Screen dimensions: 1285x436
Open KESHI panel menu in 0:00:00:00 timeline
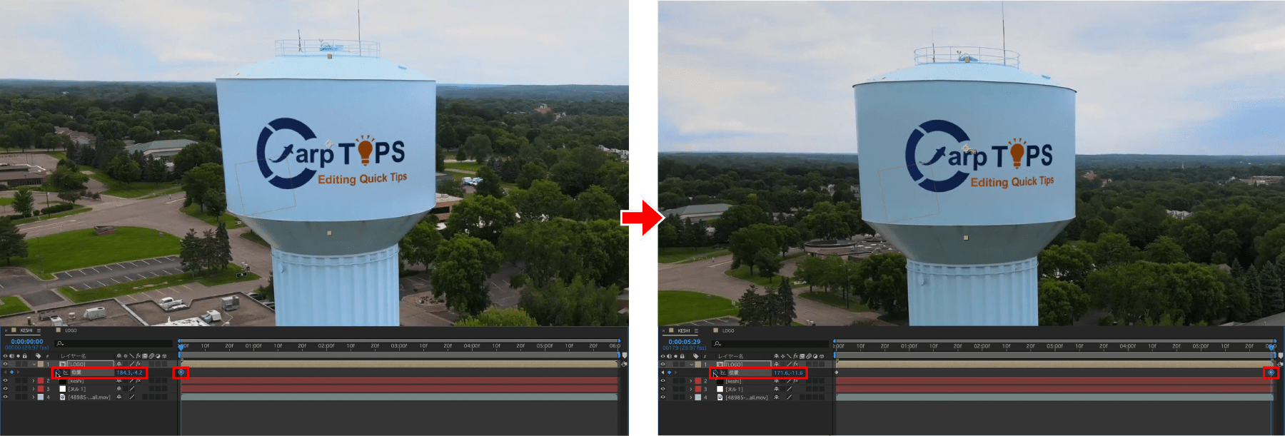(x=39, y=330)
